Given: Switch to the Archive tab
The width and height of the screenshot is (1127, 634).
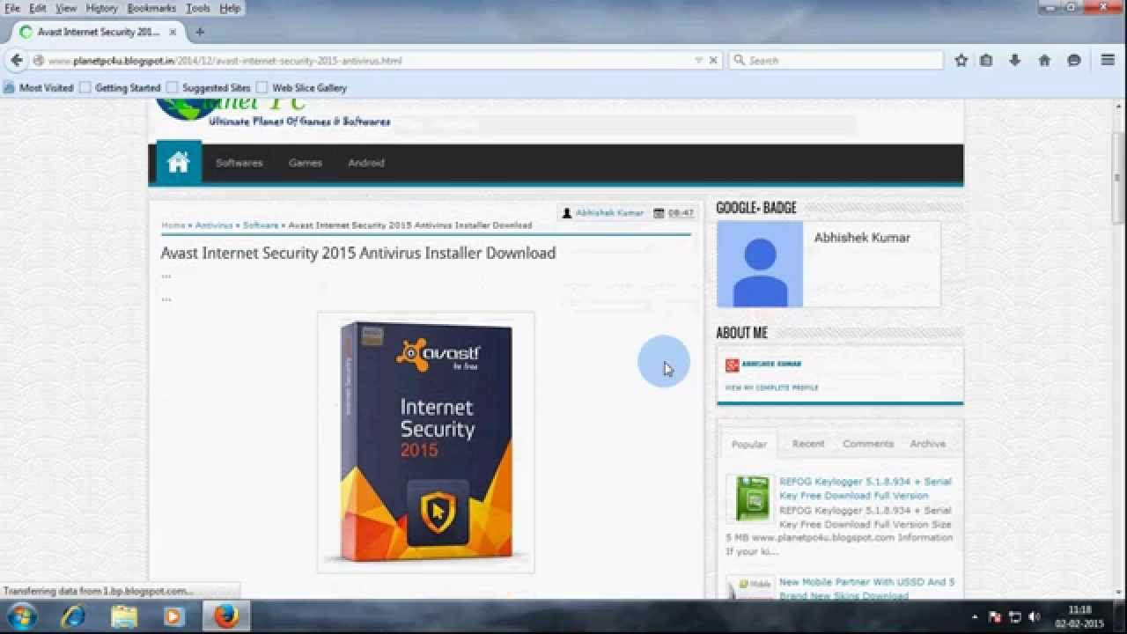Looking at the screenshot, I should click(927, 444).
